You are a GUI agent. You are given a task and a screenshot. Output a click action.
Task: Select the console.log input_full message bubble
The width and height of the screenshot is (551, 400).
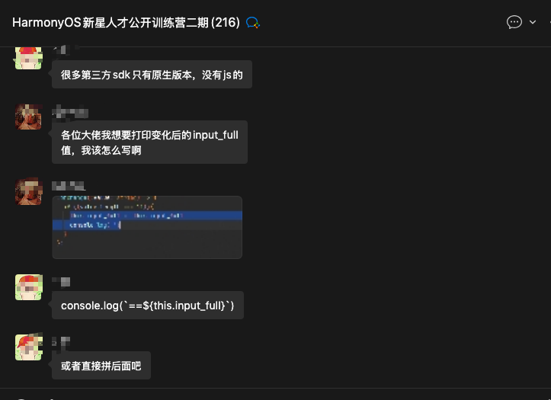point(148,306)
